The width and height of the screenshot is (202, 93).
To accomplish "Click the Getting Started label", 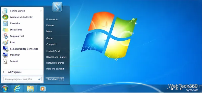I will pos(17,11).
